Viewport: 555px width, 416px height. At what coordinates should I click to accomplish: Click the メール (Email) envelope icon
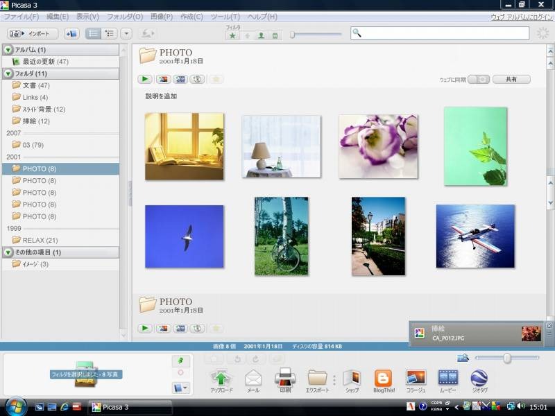pos(253,378)
